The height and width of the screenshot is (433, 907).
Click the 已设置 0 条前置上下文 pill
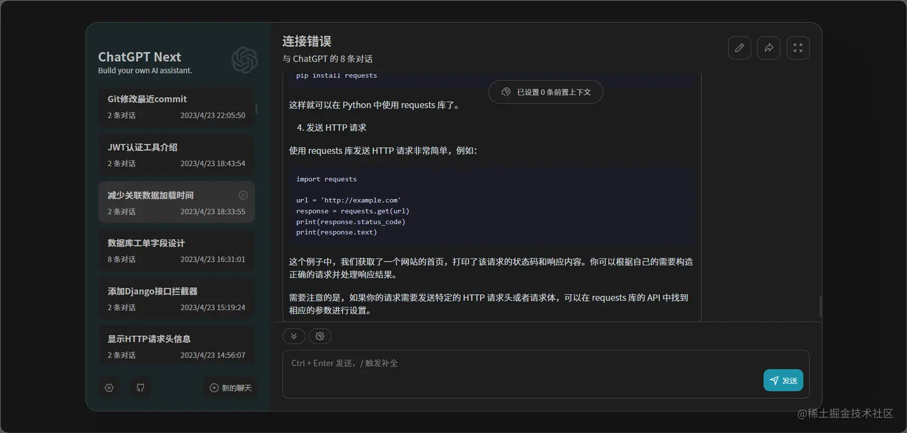click(545, 92)
